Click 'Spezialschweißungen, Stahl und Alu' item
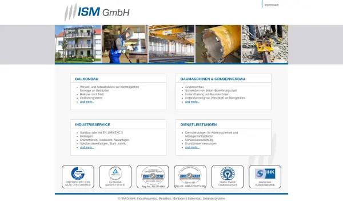The image size is (343, 214). click(x=103, y=144)
